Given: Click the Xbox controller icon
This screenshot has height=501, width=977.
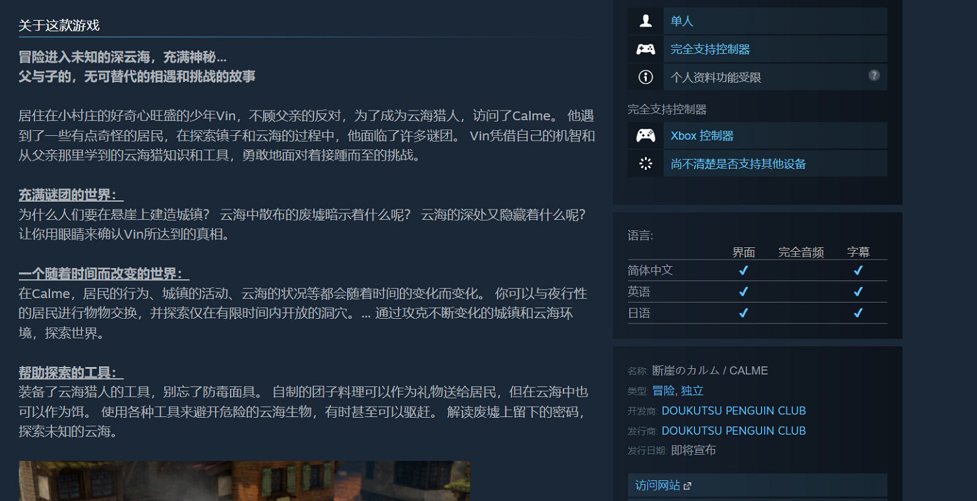Looking at the screenshot, I should point(645,135).
